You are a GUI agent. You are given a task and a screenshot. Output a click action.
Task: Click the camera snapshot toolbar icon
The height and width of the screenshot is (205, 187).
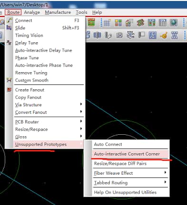(x=119, y=35)
